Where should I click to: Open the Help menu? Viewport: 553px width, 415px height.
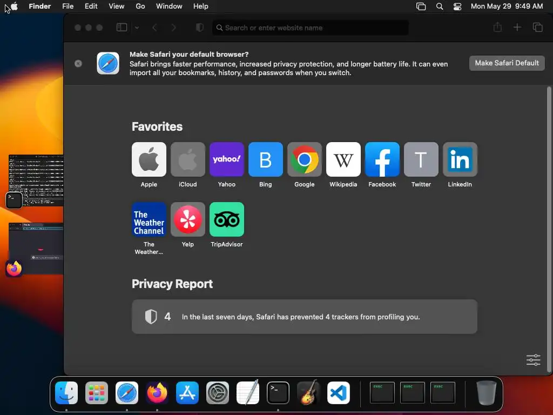pos(201,6)
